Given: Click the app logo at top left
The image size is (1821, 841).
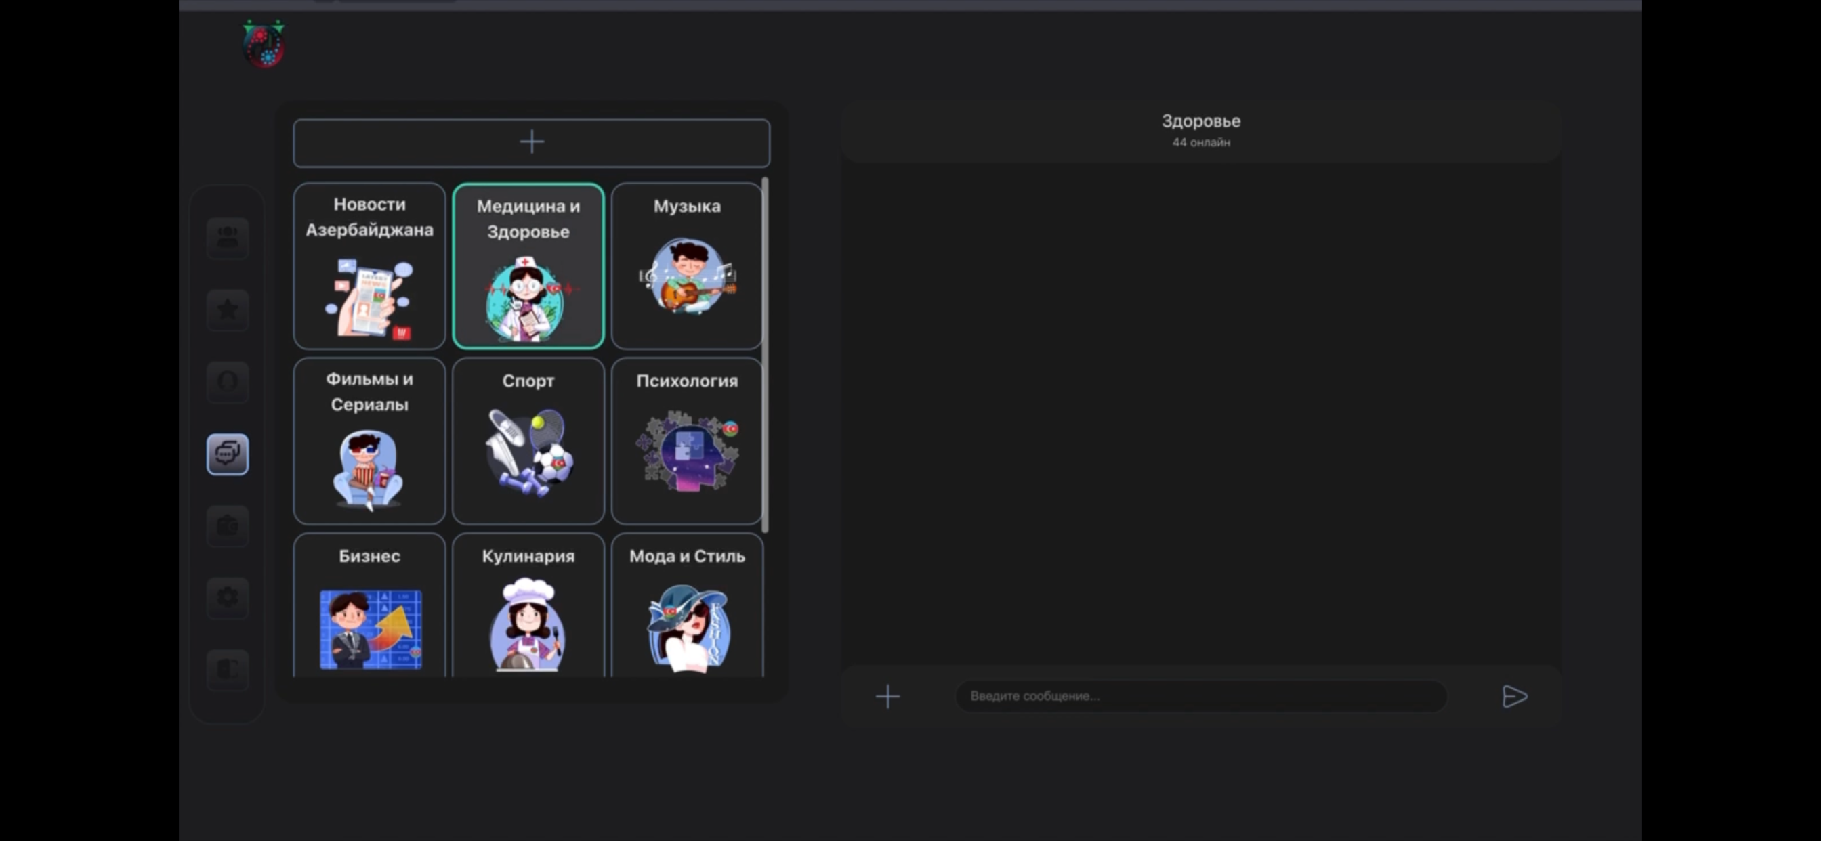Looking at the screenshot, I should pyautogui.click(x=264, y=45).
